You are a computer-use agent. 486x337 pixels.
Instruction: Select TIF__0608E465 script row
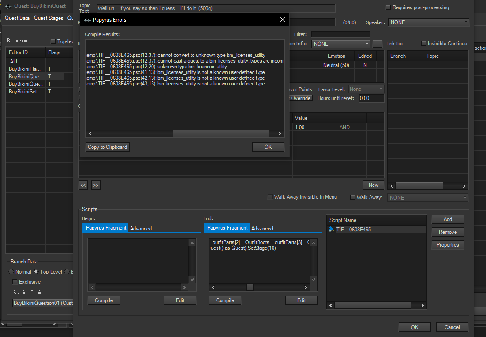coord(377,230)
